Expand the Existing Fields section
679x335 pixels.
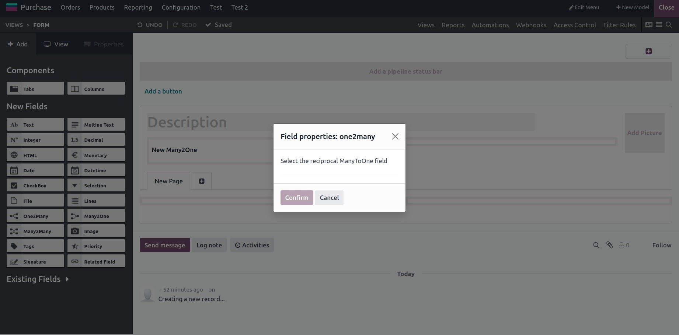(x=38, y=279)
